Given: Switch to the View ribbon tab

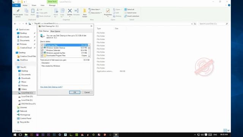Looking at the screenshot, I should coord(42,5).
